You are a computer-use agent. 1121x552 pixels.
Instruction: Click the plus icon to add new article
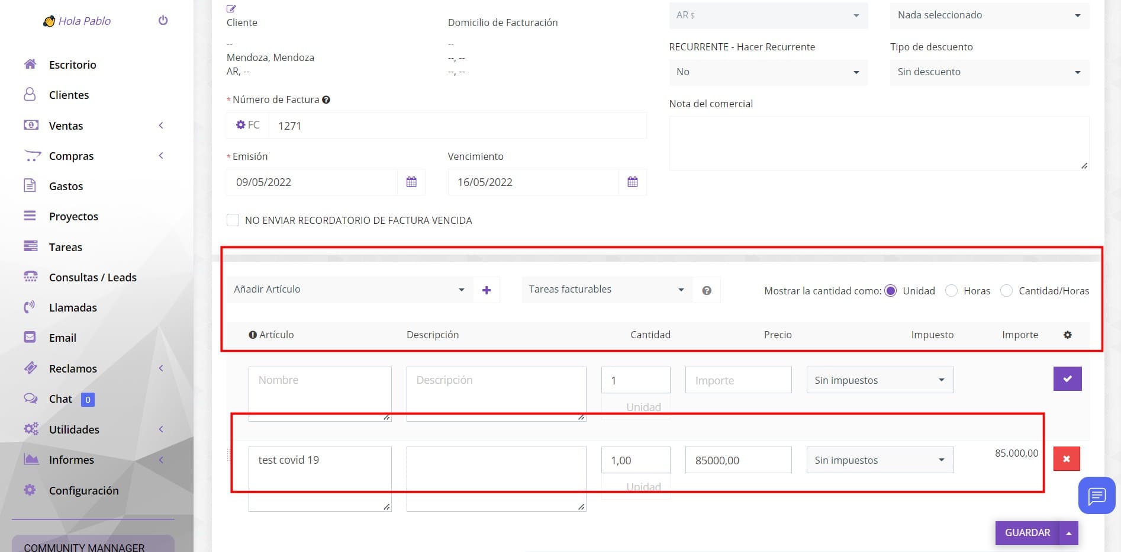tap(487, 290)
